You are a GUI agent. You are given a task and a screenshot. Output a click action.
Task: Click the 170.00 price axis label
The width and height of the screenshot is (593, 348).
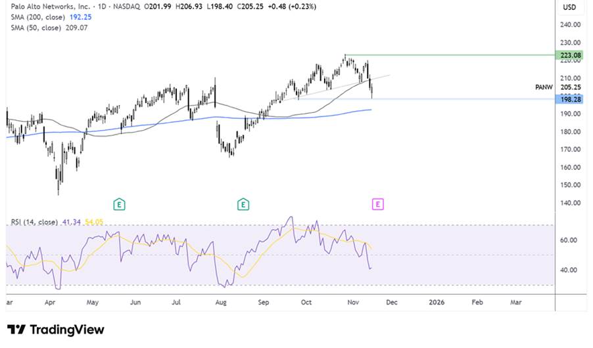(570, 149)
